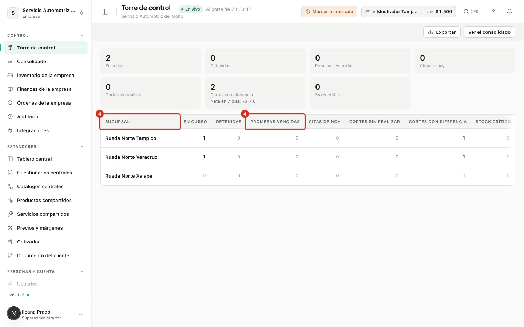
Task: Open the help question mark icon
Action: click(x=493, y=12)
